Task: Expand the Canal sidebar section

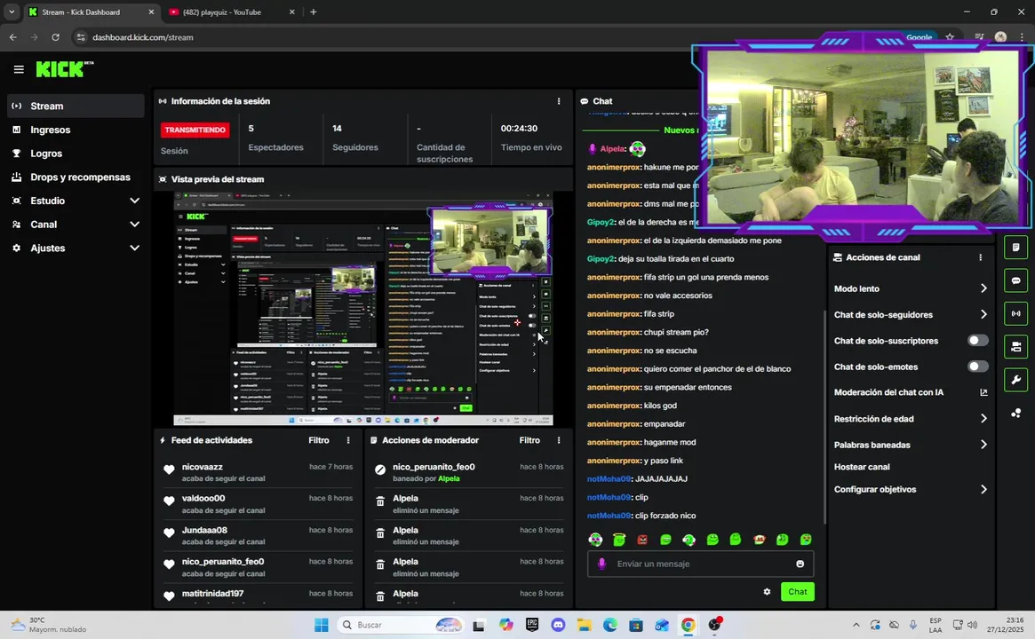Action: 76,225
